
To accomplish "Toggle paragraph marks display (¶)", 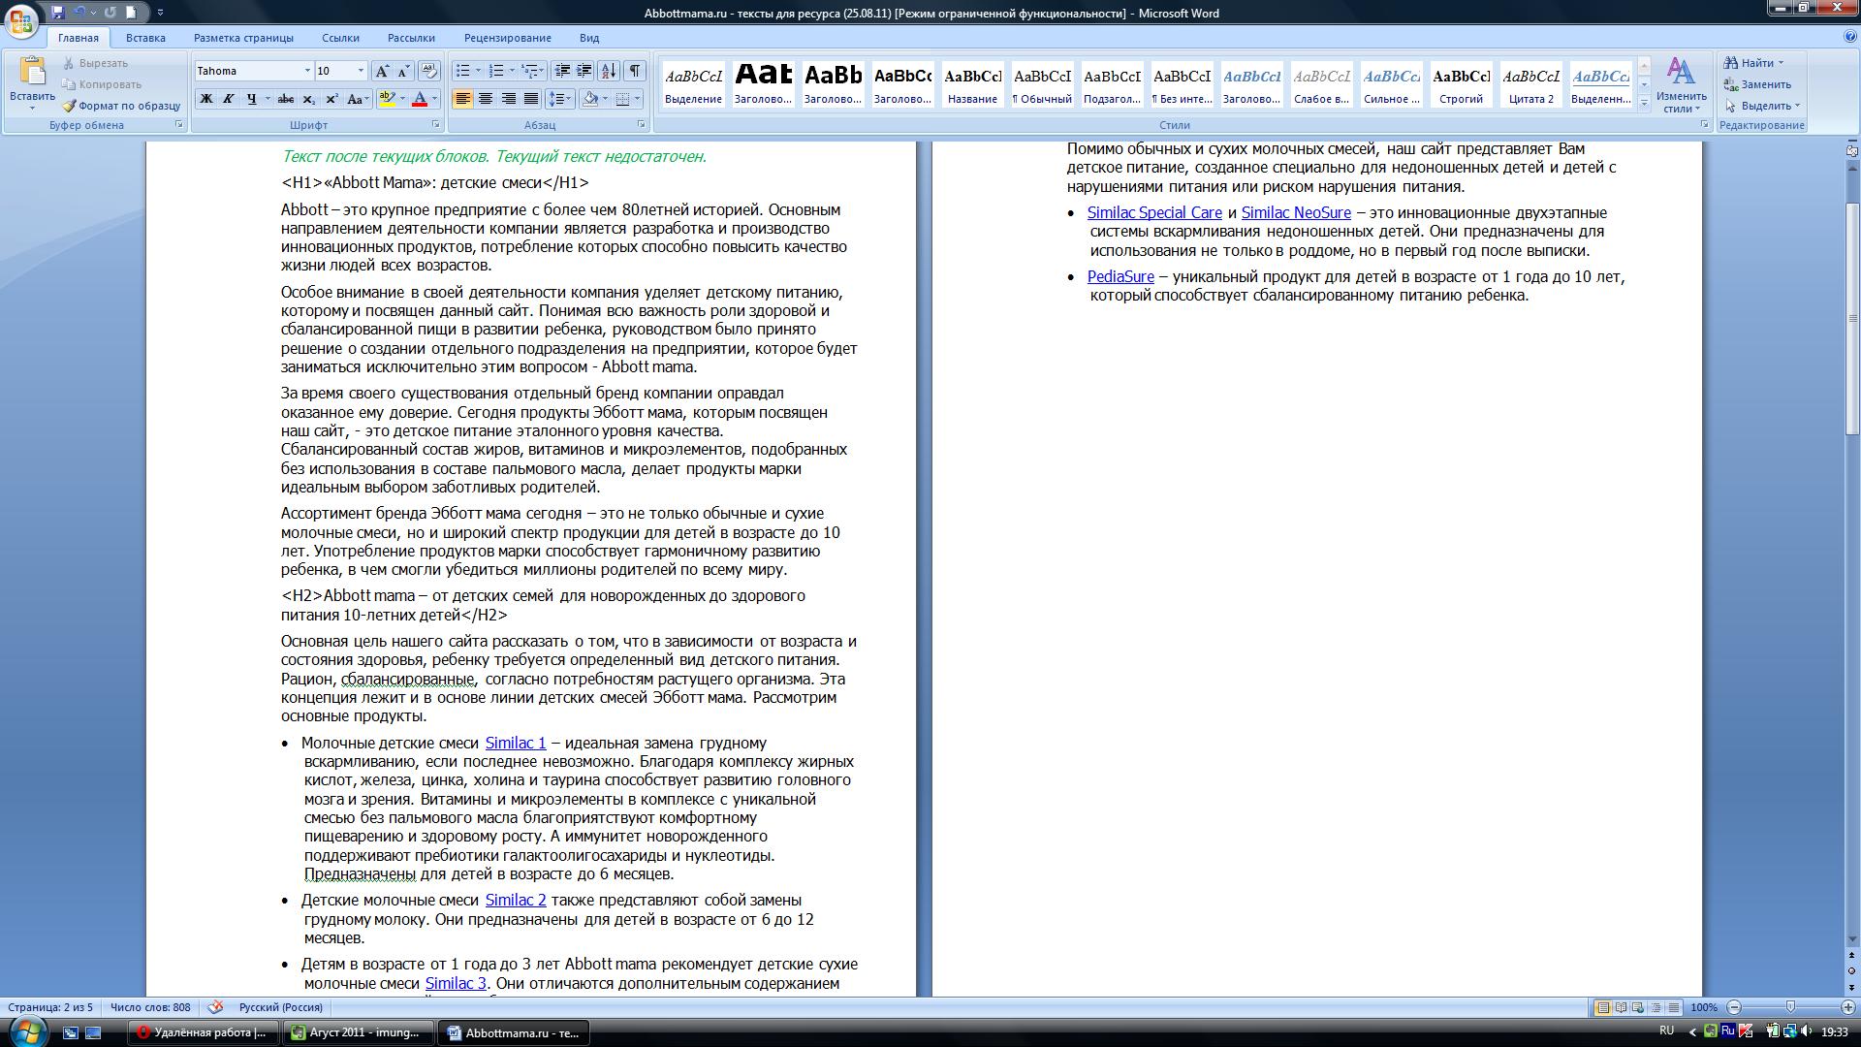I will click(x=635, y=71).
